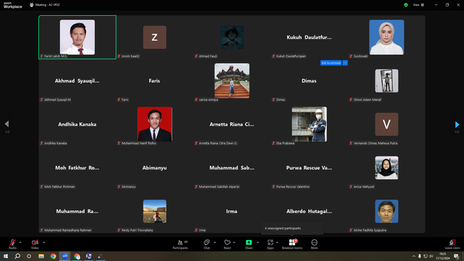Open the Participants panel
Viewport: 464px width, 261px height.
point(181,244)
